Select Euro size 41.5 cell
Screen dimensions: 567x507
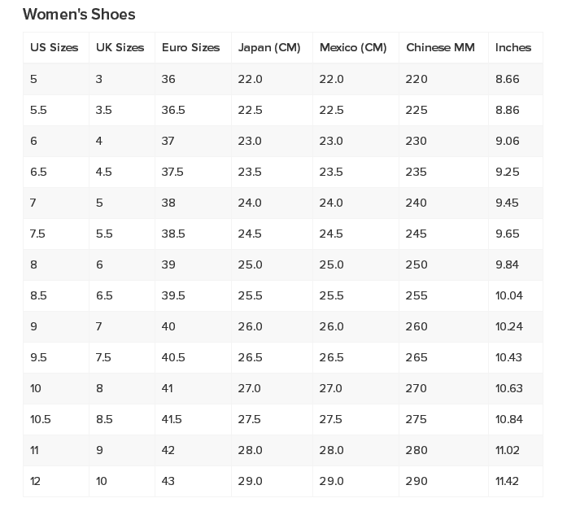172,419
